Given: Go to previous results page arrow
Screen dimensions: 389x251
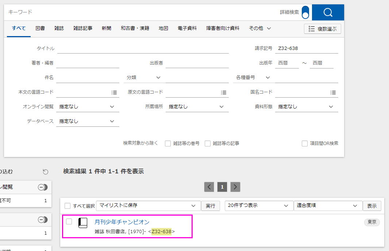Looking at the screenshot, I should pyautogui.click(x=209, y=187).
